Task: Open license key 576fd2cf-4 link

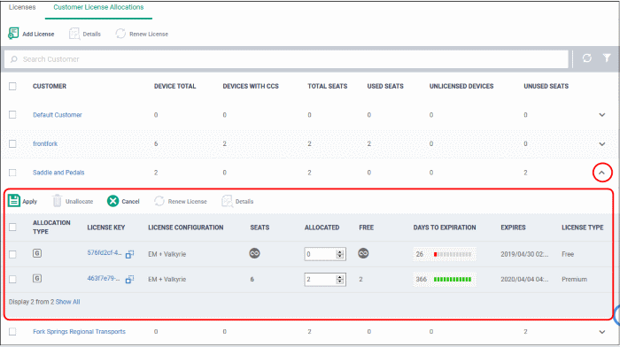Action: tap(105, 253)
